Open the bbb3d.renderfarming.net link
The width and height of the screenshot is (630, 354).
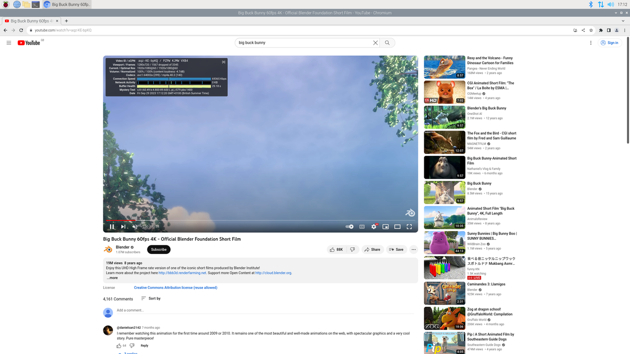pyautogui.click(x=183, y=273)
